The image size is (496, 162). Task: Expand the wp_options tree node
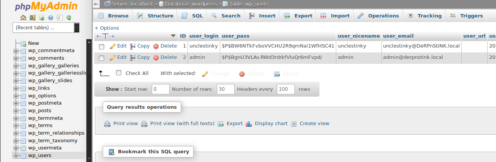(16, 96)
